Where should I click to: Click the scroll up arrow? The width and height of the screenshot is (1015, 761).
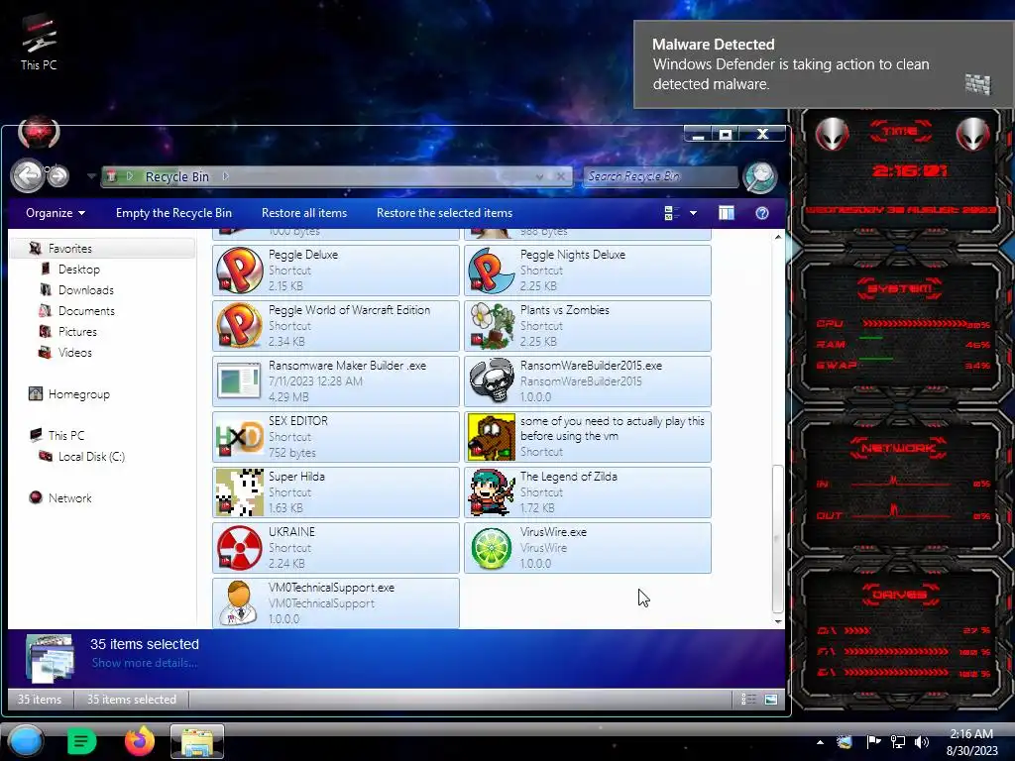(x=777, y=237)
